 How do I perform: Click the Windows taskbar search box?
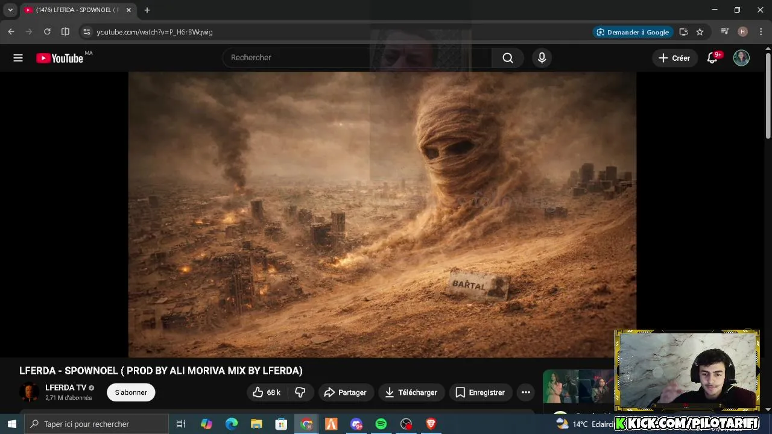click(96, 424)
